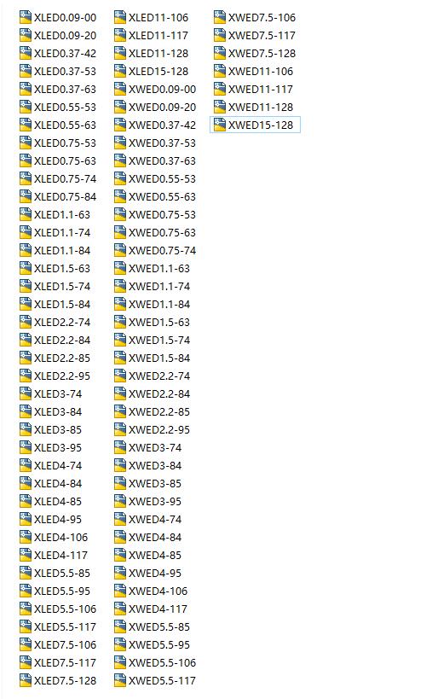Viewport: 426px width, 699px height.
Task: Click the XWED5.5-117 file icon
Action: [x=120, y=680]
